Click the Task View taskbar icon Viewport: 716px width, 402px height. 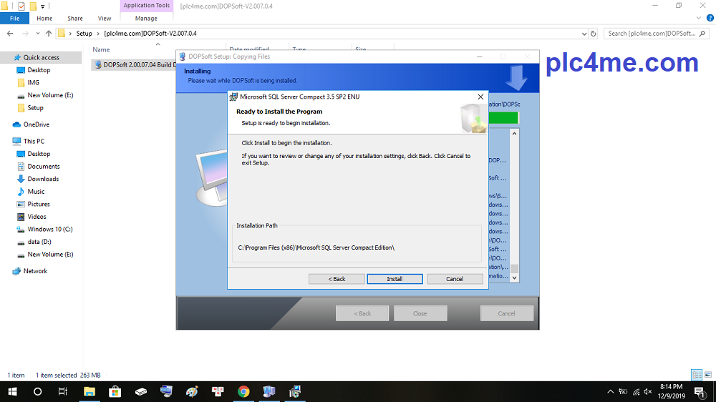click(63, 391)
